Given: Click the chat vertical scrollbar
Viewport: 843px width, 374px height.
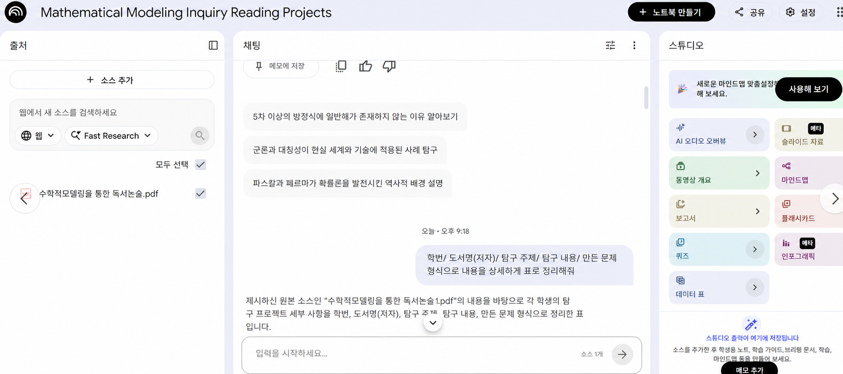Looking at the screenshot, I should [646, 98].
